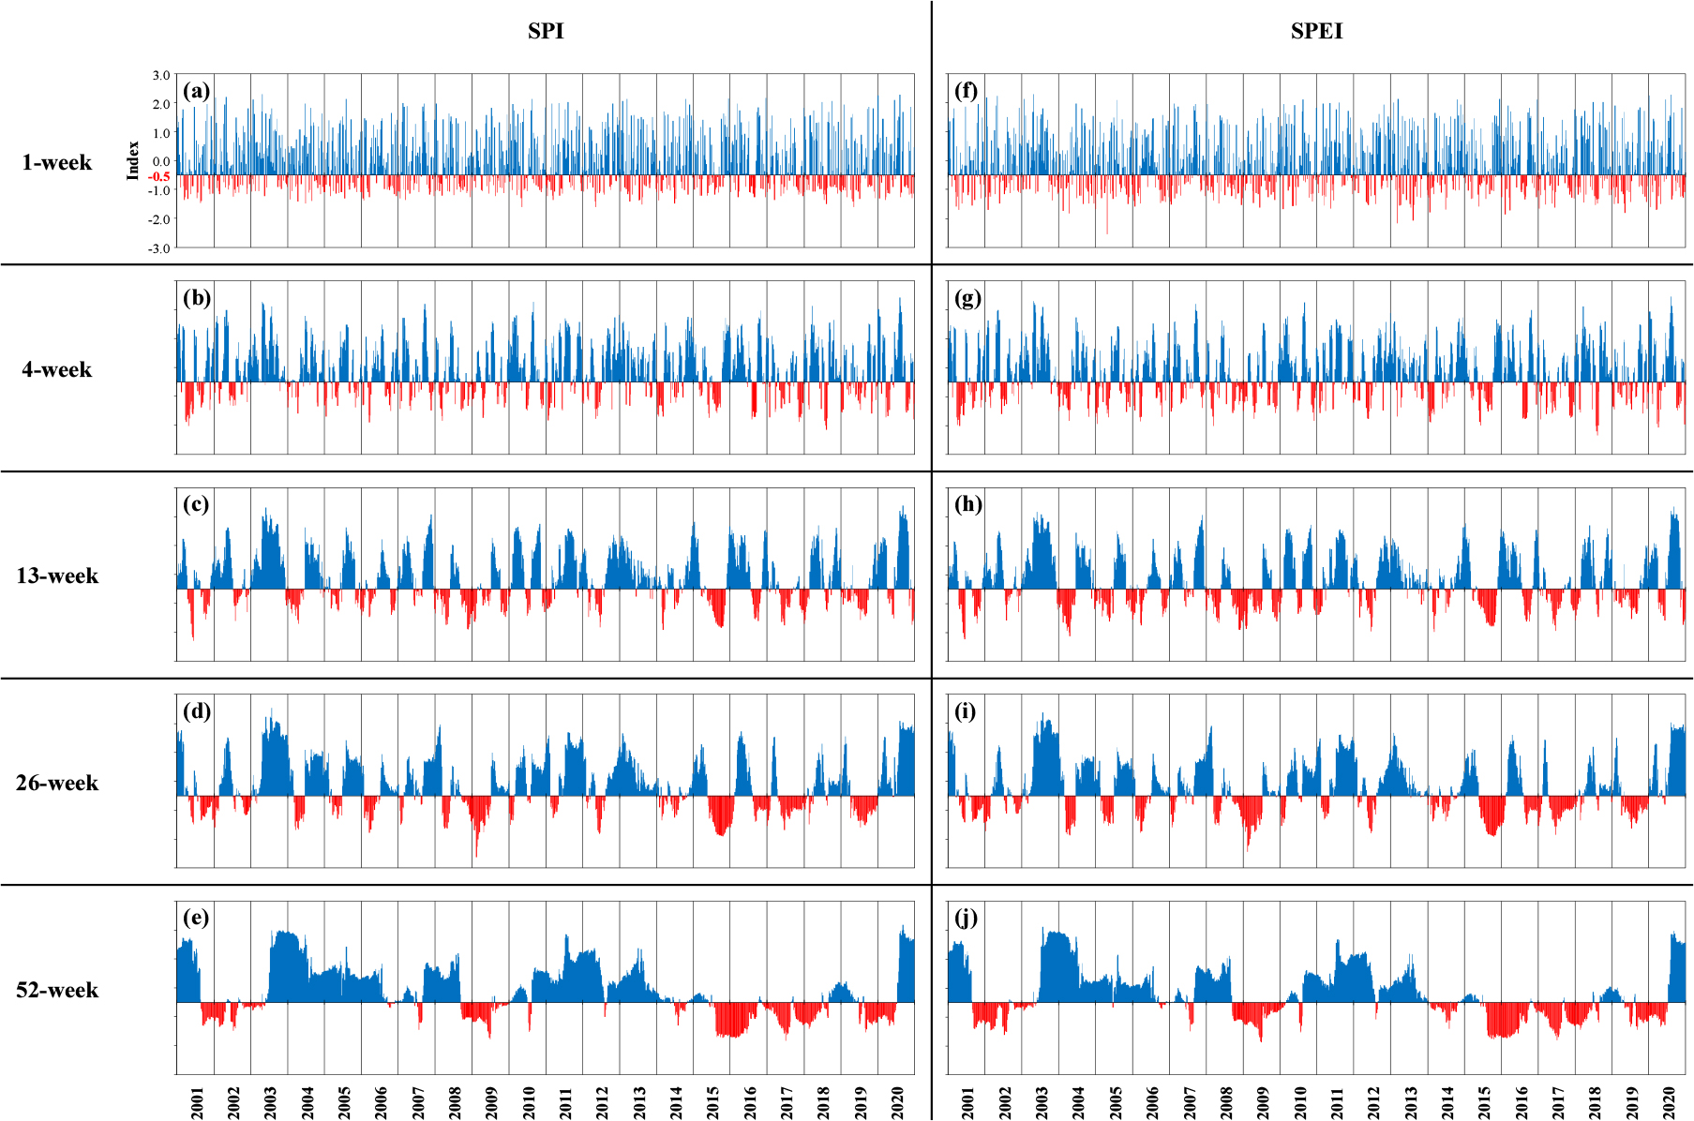Click year 2016 under SPEI panel (j)
Viewport: 1694px width, 1121px height.
1522,1102
